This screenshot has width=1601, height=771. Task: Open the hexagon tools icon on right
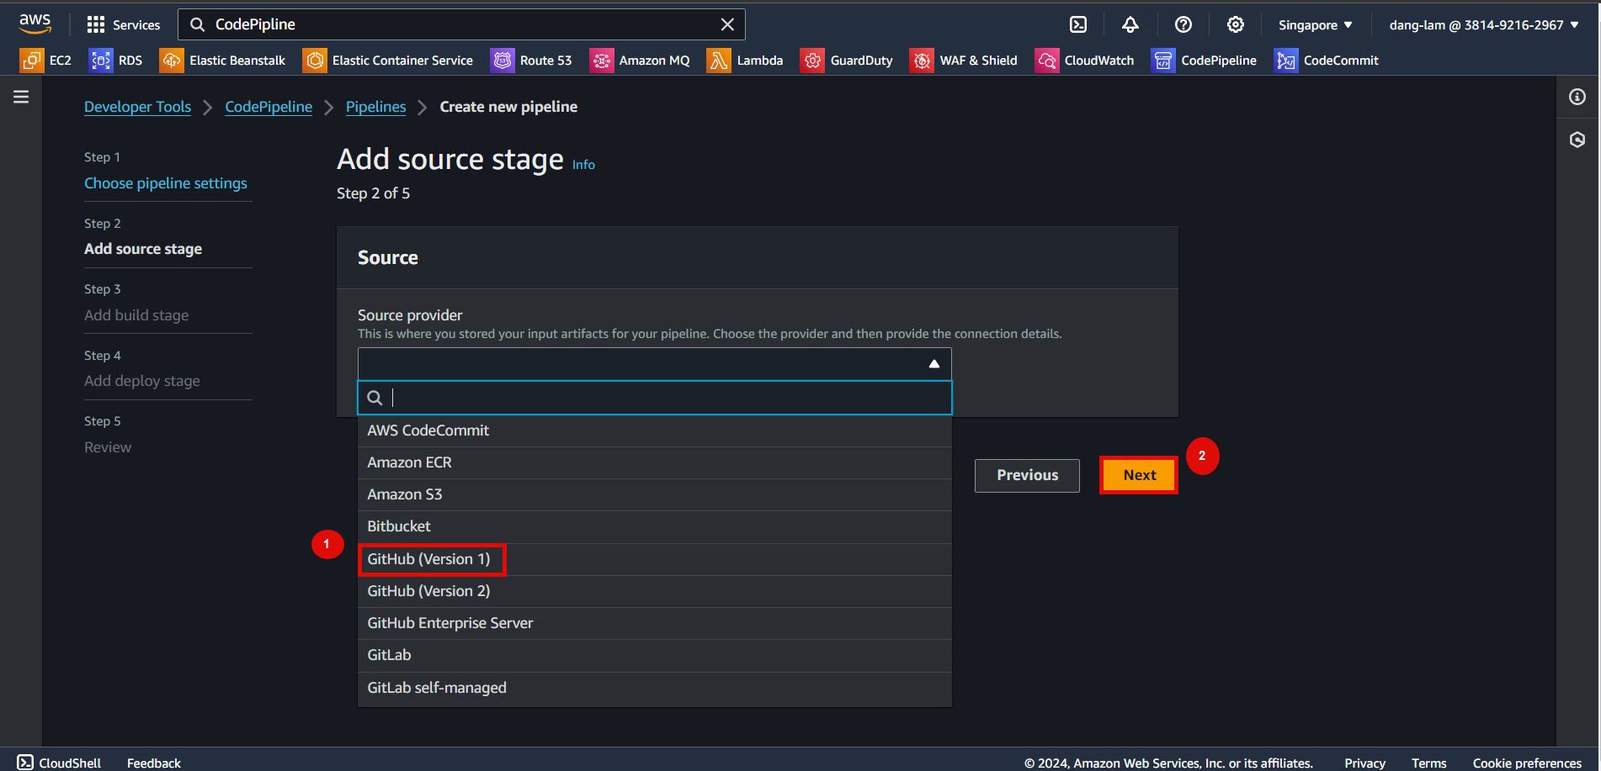1577,140
